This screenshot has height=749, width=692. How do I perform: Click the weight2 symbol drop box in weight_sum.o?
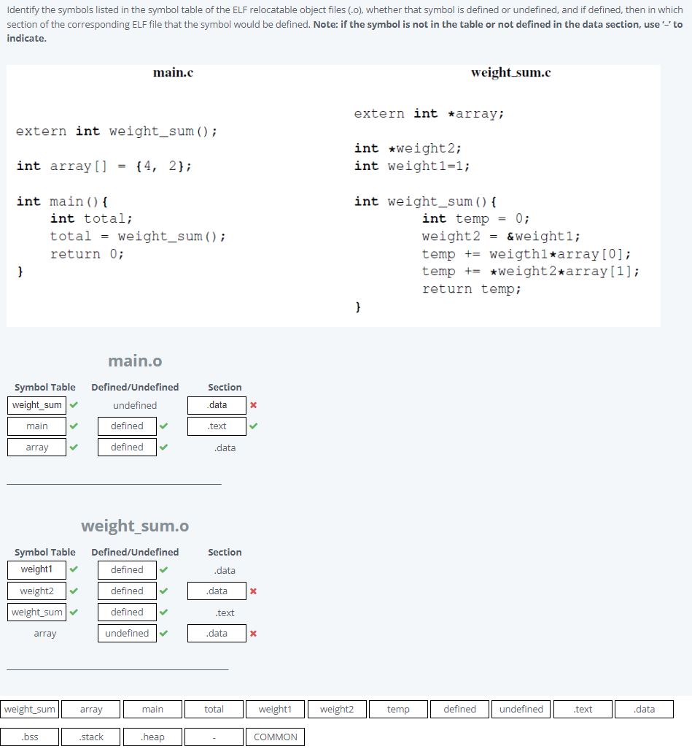click(x=36, y=591)
